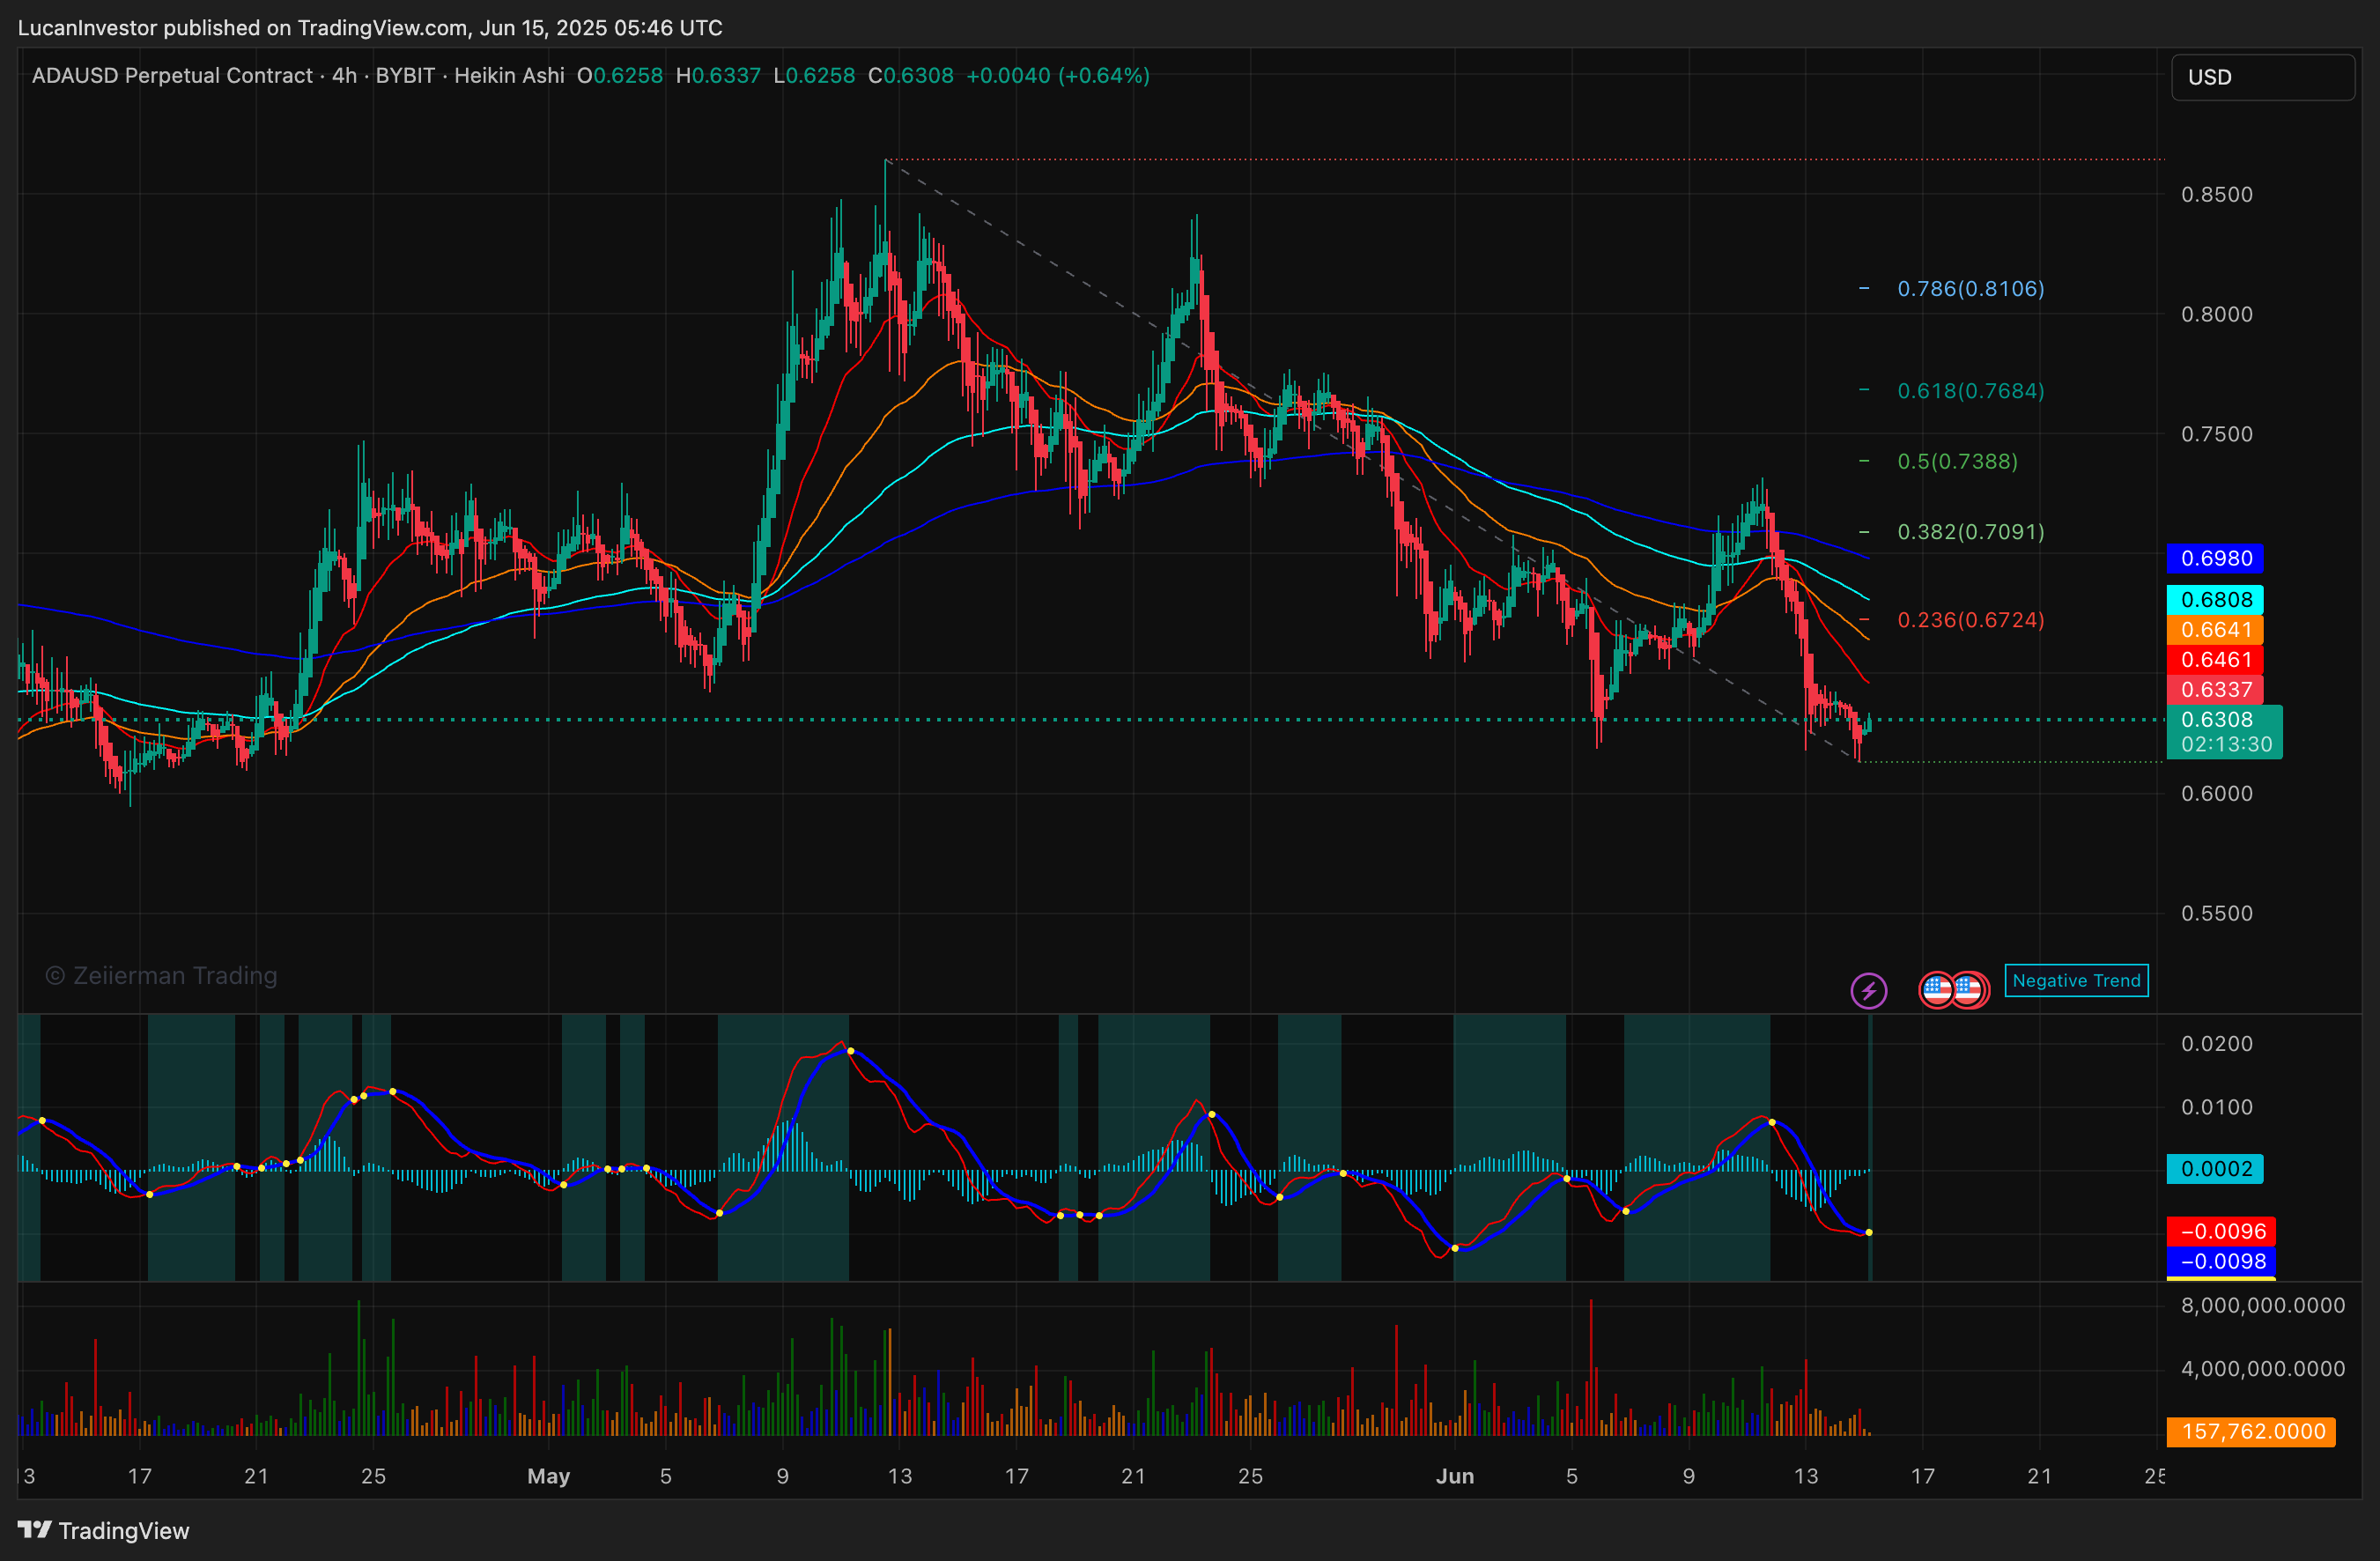Viewport: 2380px width, 1561px height.
Task: Click the Jun label on time axis
Action: tap(1454, 1476)
